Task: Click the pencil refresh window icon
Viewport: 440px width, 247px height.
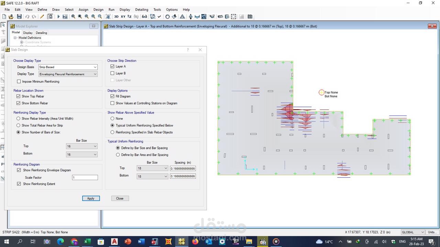Action: (42, 16)
